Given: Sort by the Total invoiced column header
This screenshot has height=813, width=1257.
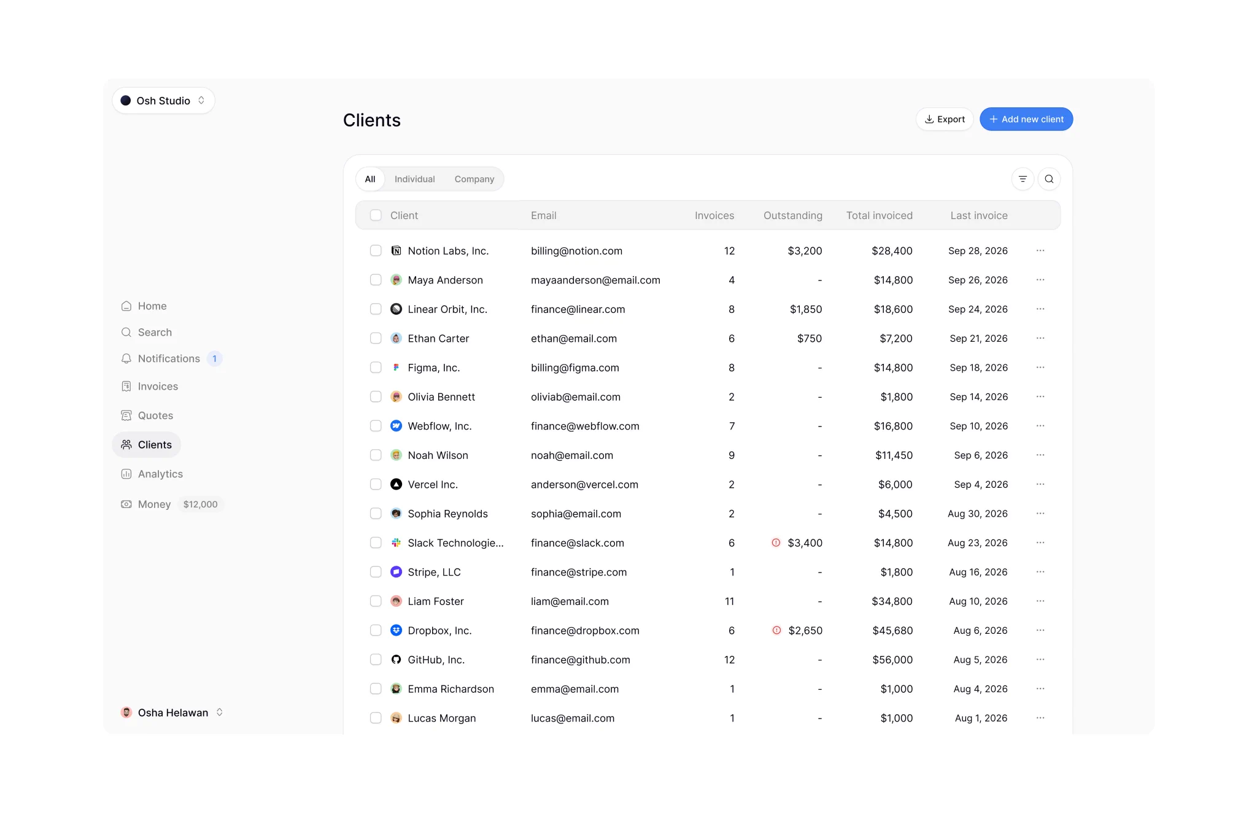Looking at the screenshot, I should pos(879,215).
